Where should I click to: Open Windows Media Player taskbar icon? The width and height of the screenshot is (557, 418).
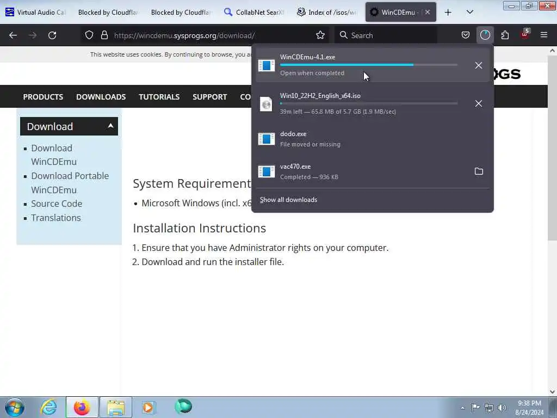pos(148,407)
